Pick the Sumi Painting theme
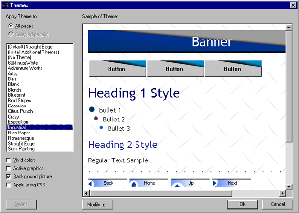299x213 pixels. 21,149
